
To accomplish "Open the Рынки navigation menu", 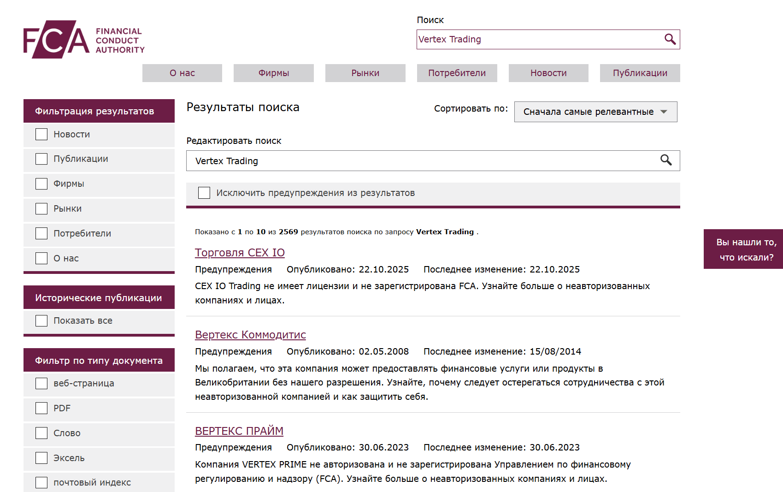I will click(x=365, y=73).
